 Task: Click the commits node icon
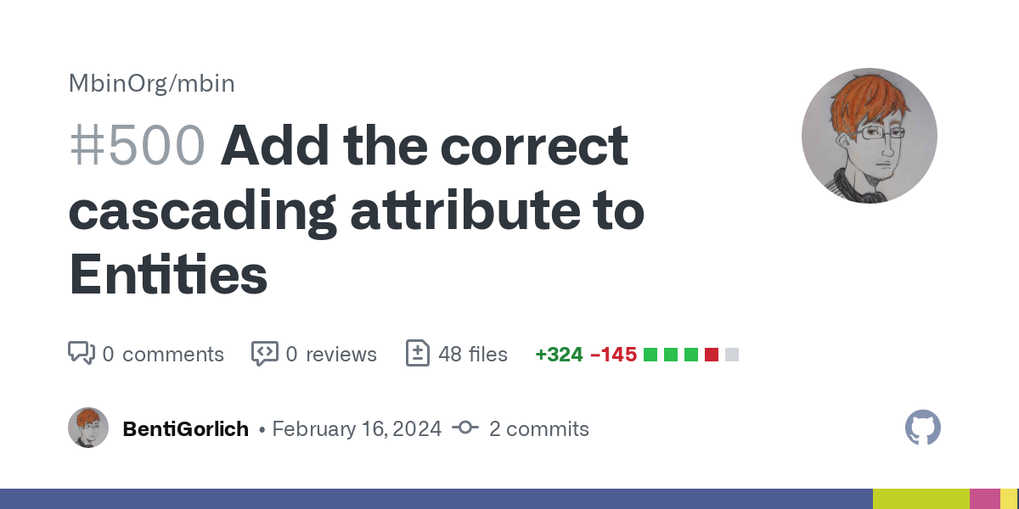465,428
